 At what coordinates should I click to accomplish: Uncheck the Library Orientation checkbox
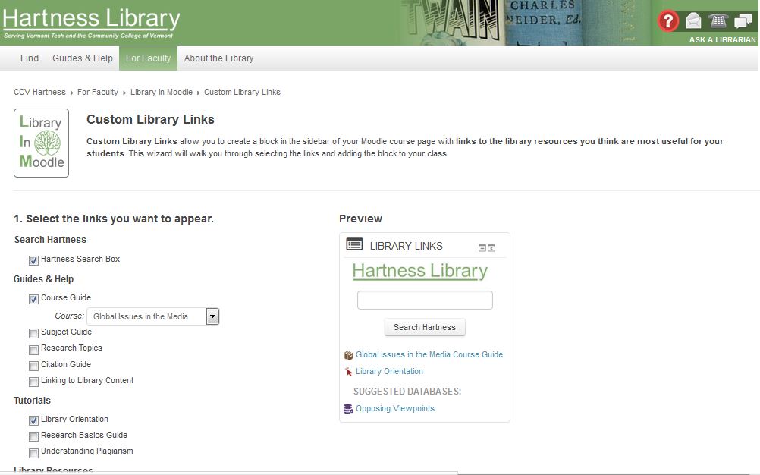(x=33, y=420)
